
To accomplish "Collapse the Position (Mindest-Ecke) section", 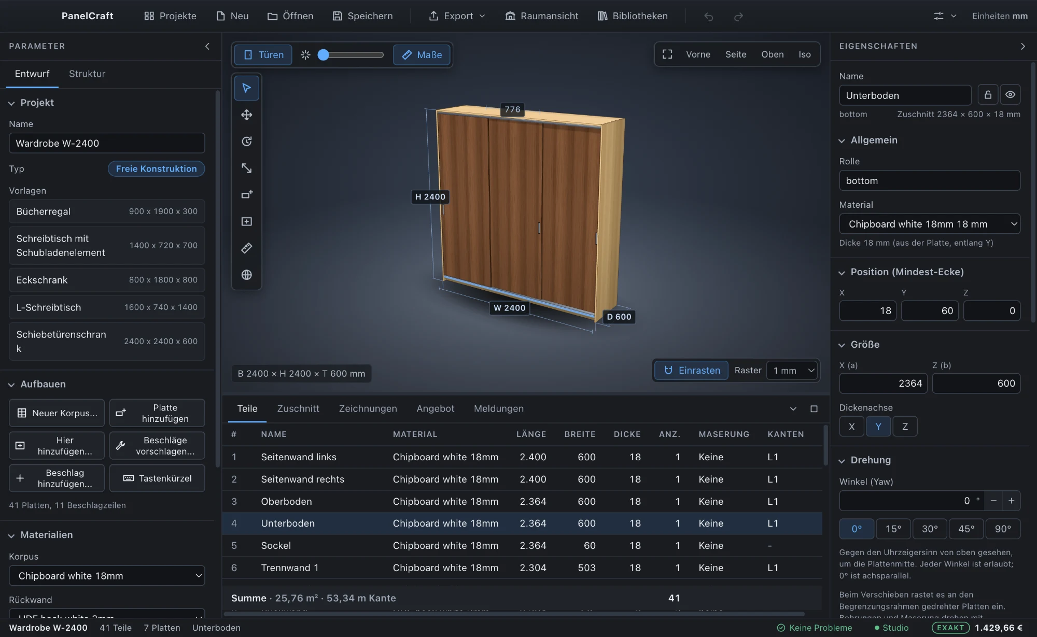I will tap(842, 273).
